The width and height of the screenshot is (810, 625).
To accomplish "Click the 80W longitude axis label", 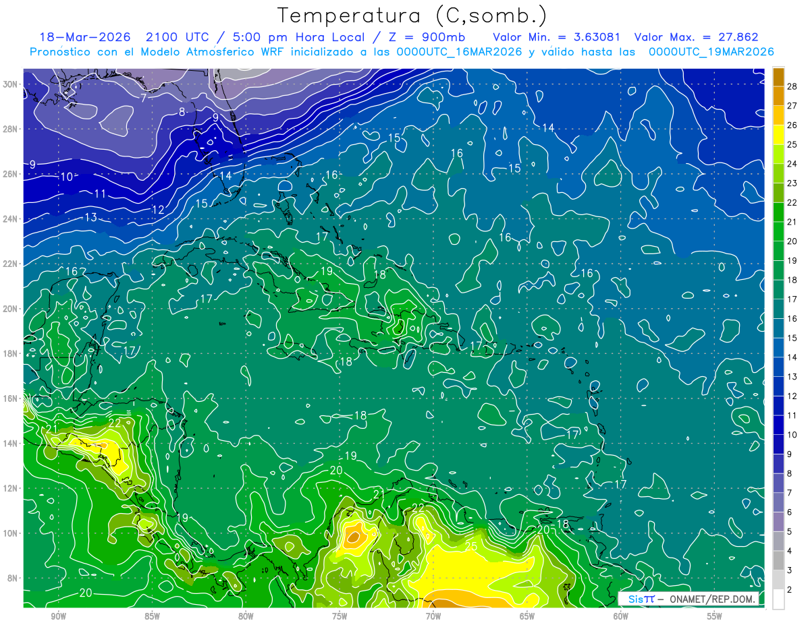I will pyautogui.click(x=246, y=616).
